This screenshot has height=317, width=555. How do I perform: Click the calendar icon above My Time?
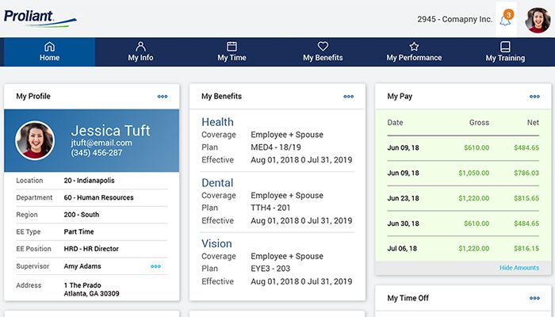coord(232,47)
